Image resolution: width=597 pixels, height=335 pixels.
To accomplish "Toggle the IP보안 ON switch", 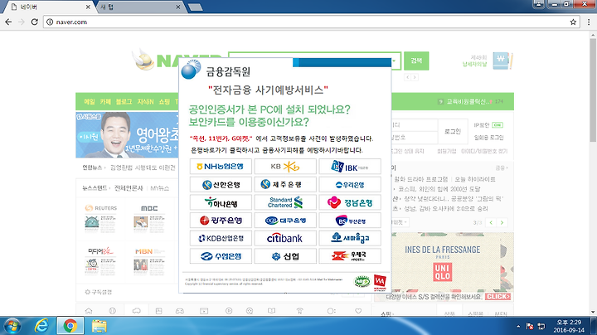I will coord(498,125).
